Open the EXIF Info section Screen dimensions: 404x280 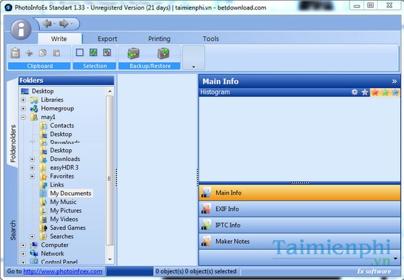point(226,209)
